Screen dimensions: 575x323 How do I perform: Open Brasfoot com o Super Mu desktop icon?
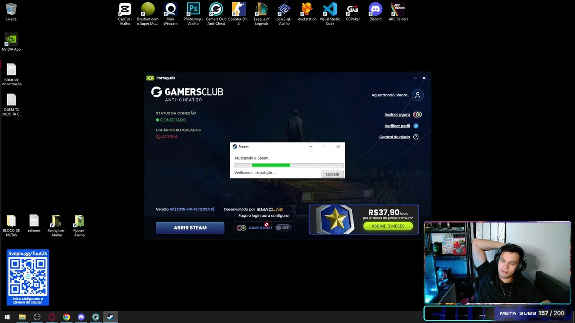tap(148, 14)
